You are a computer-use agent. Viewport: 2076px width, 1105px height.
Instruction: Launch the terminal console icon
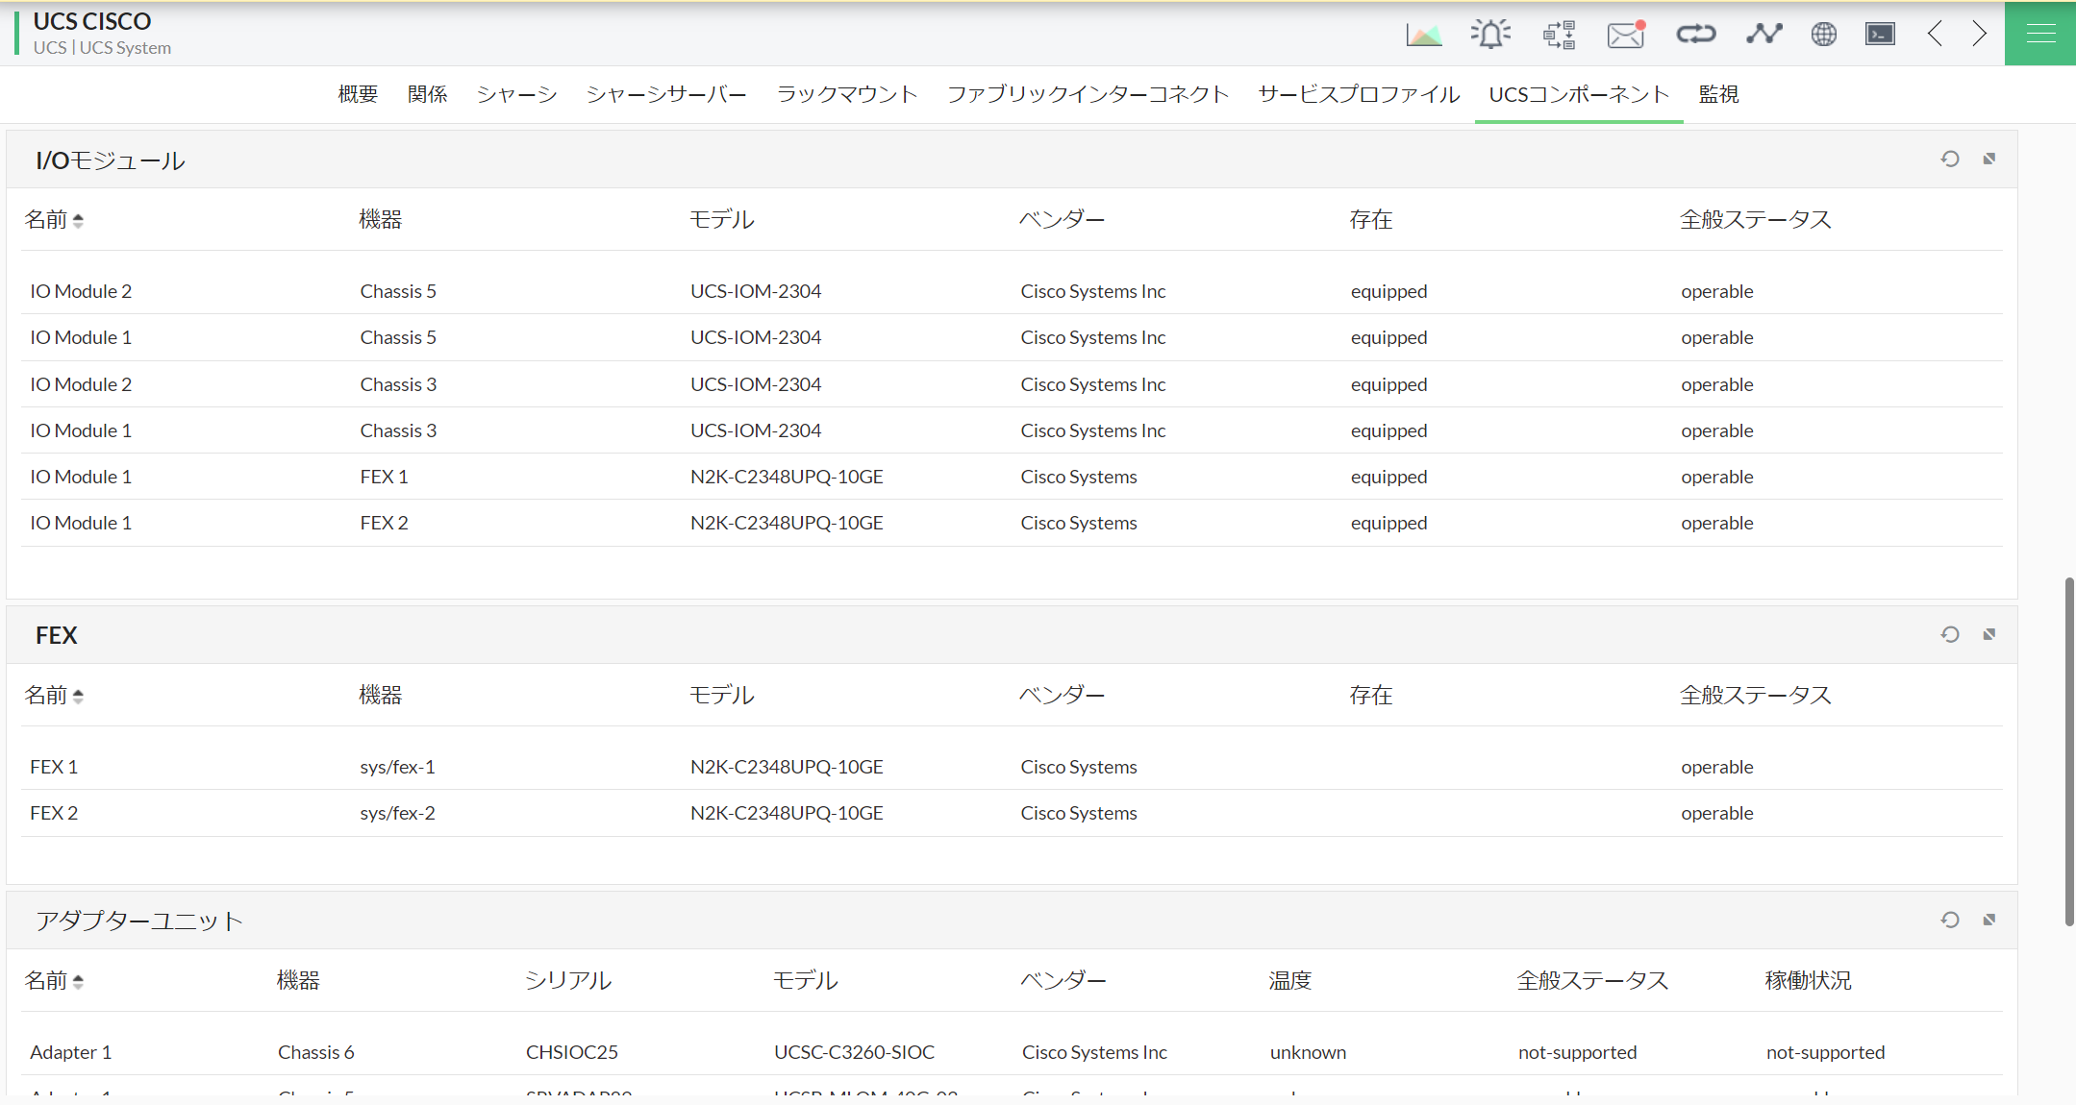point(1880,35)
